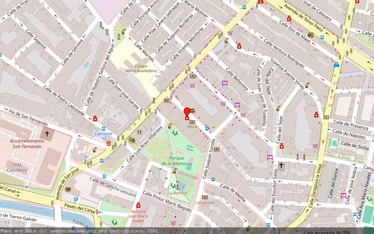The width and height of the screenshot is (374, 234).
Task: Click Calle Joaquín Sorolla street name
Action: pos(209,159)
